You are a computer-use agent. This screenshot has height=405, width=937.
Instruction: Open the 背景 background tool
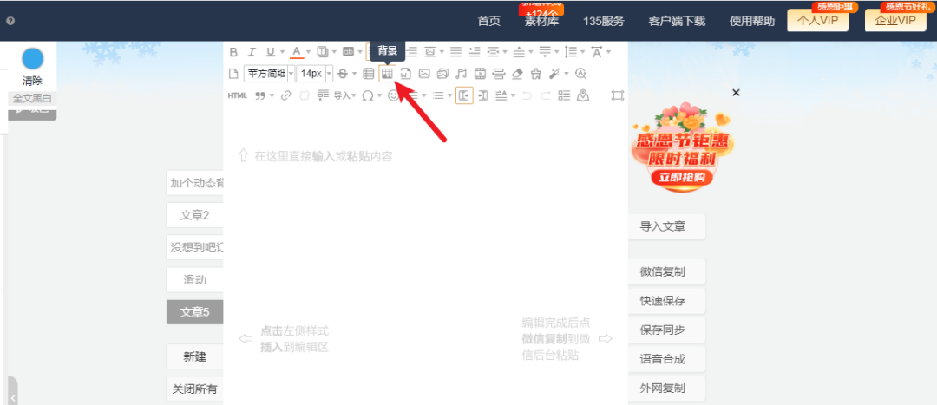(387, 74)
